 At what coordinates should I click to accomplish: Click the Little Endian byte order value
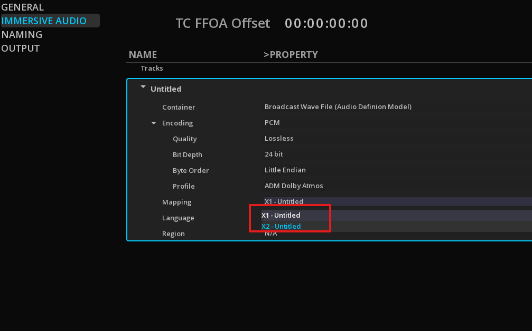(285, 170)
